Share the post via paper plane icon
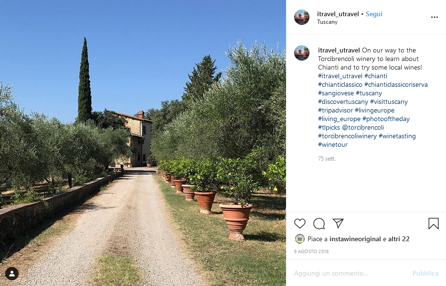 (338, 223)
